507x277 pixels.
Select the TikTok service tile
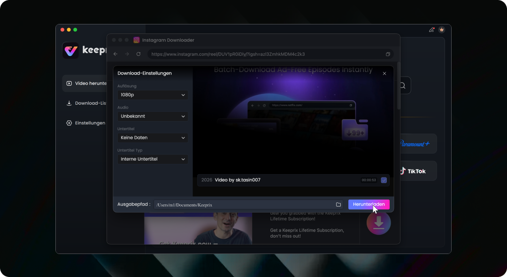(418, 171)
